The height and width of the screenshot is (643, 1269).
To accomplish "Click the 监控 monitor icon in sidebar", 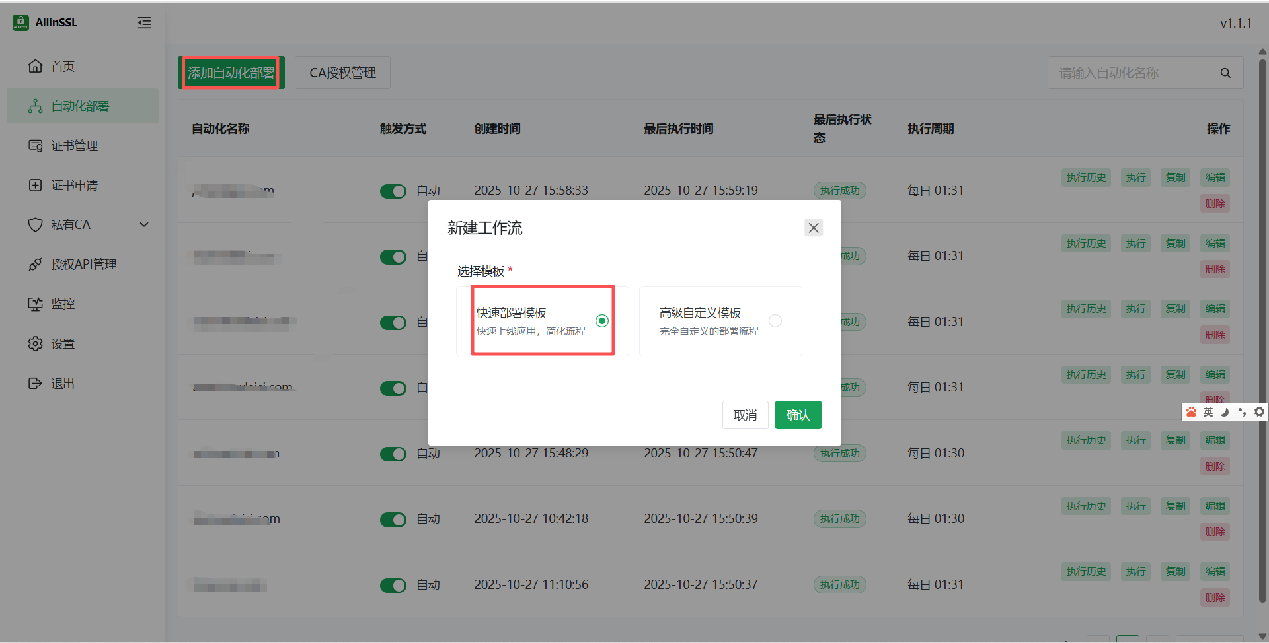I will click(35, 304).
